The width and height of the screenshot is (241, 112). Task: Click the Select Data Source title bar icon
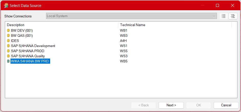(6, 5)
